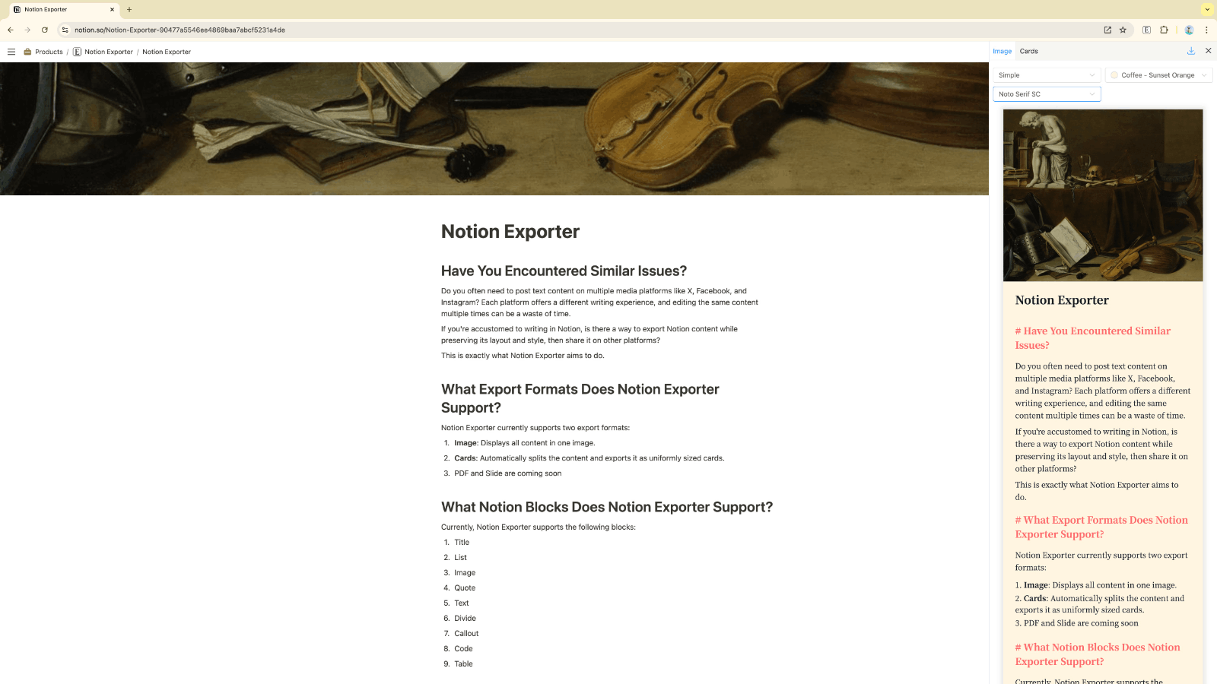Download the exported image

[1191, 51]
